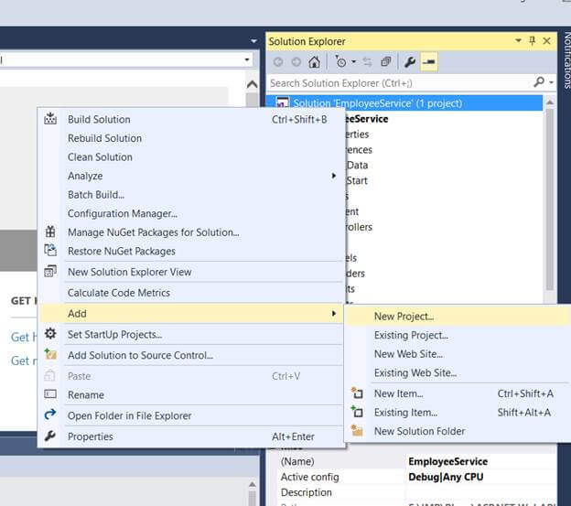The height and width of the screenshot is (506, 571).
Task: Select the Description property row
Action: click(x=418, y=492)
